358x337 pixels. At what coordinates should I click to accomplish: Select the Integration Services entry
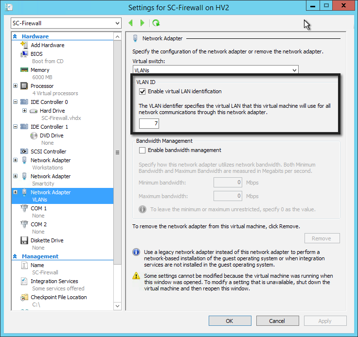[x=54, y=281]
